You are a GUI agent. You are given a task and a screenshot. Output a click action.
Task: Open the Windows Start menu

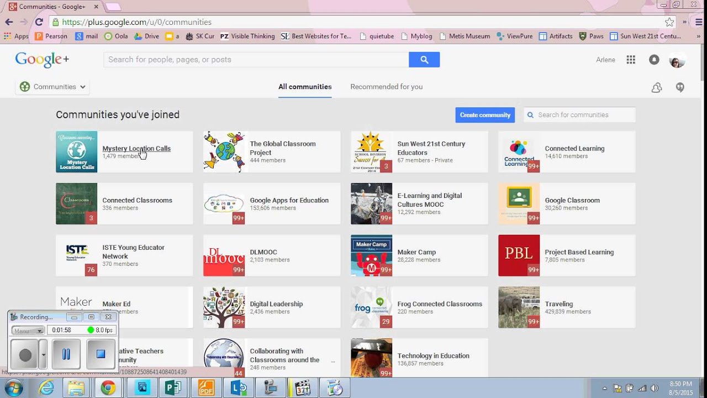[x=13, y=388]
